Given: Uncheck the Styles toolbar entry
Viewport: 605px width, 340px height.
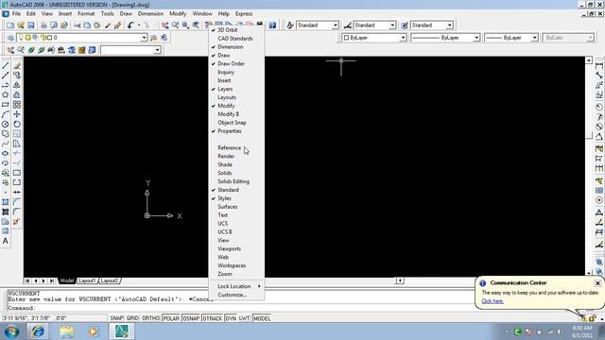Looking at the screenshot, I should (x=236, y=198).
